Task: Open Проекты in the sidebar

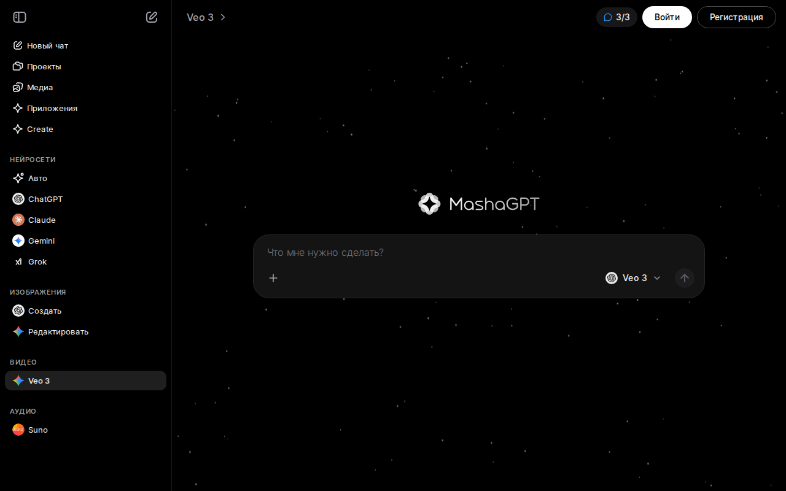Action: [x=85, y=66]
